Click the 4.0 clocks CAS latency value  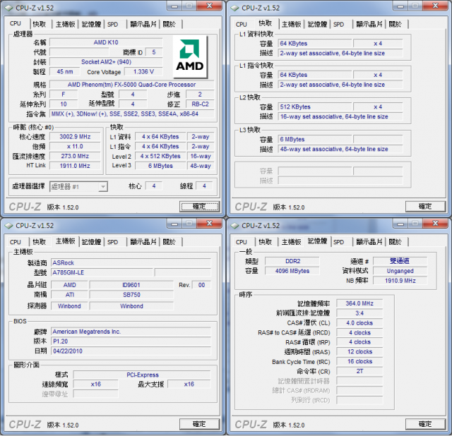359,323
